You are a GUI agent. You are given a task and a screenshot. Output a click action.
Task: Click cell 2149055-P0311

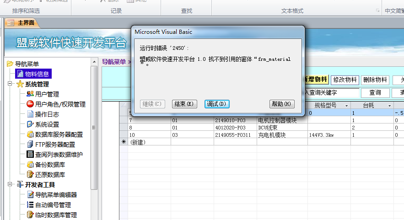click(235, 135)
